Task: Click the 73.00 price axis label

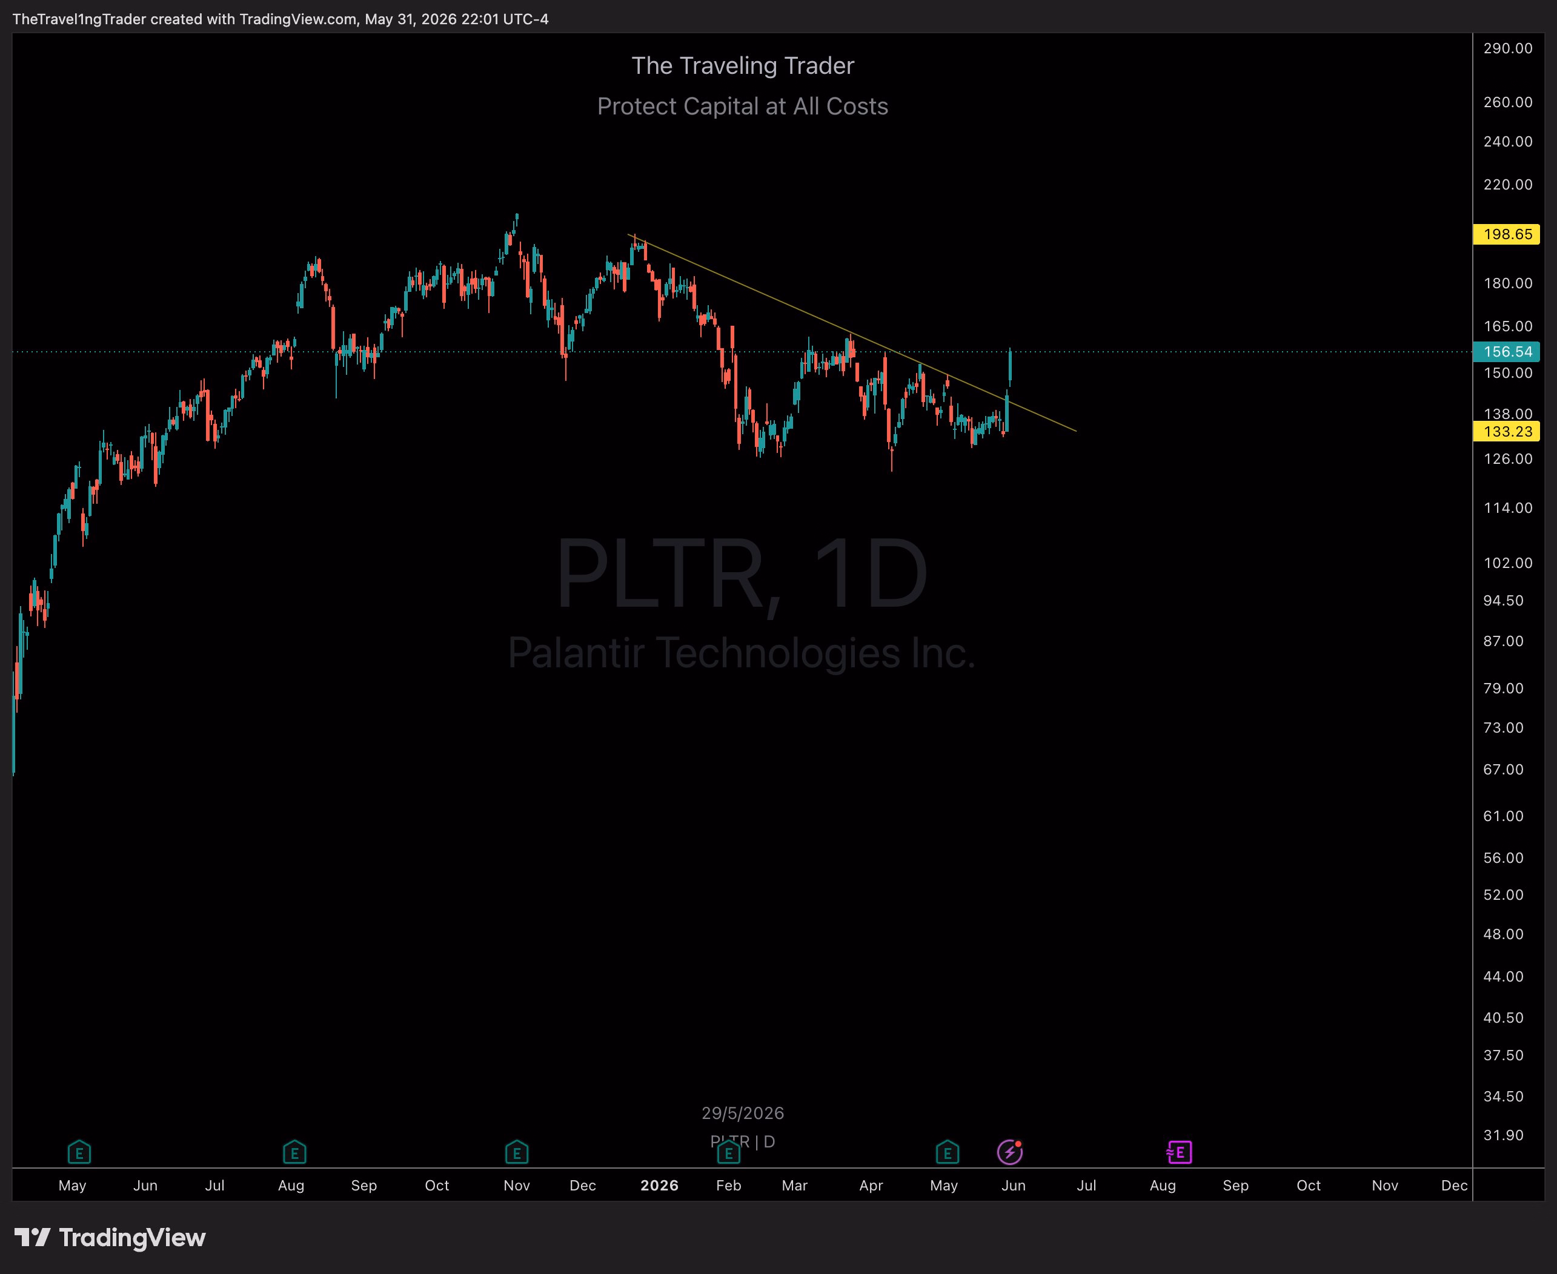Action: click(1504, 727)
